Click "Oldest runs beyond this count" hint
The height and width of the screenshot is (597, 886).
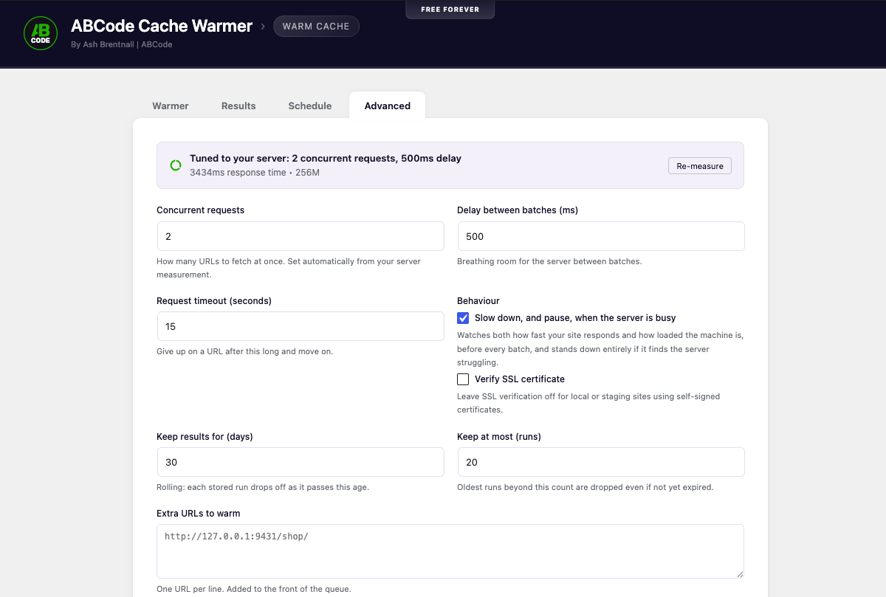tap(585, 487)
